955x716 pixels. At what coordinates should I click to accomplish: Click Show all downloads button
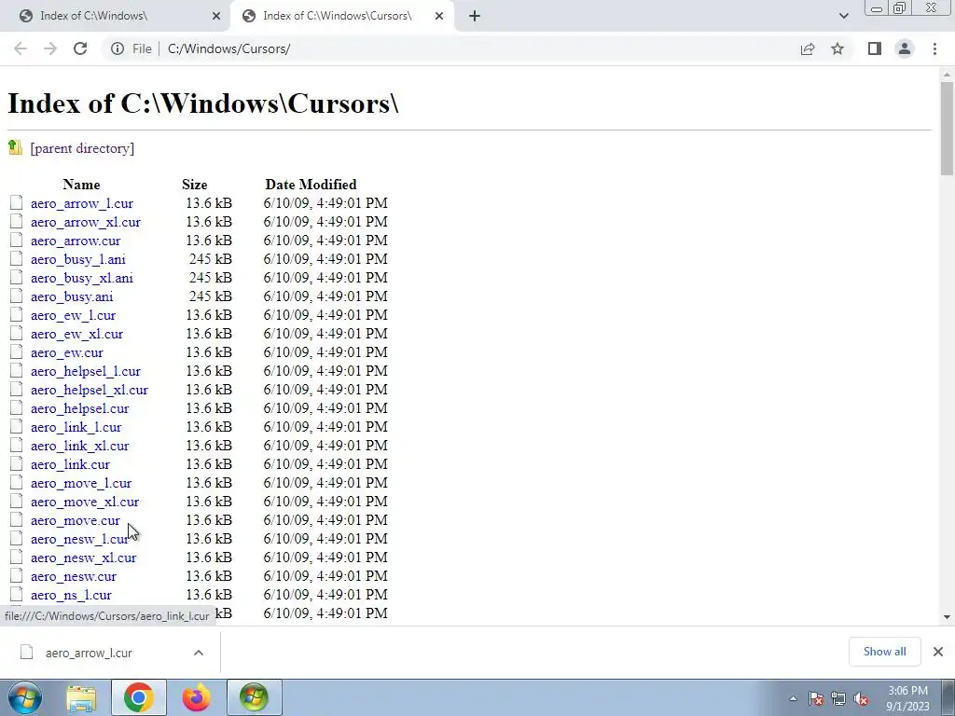click(884, 652)
